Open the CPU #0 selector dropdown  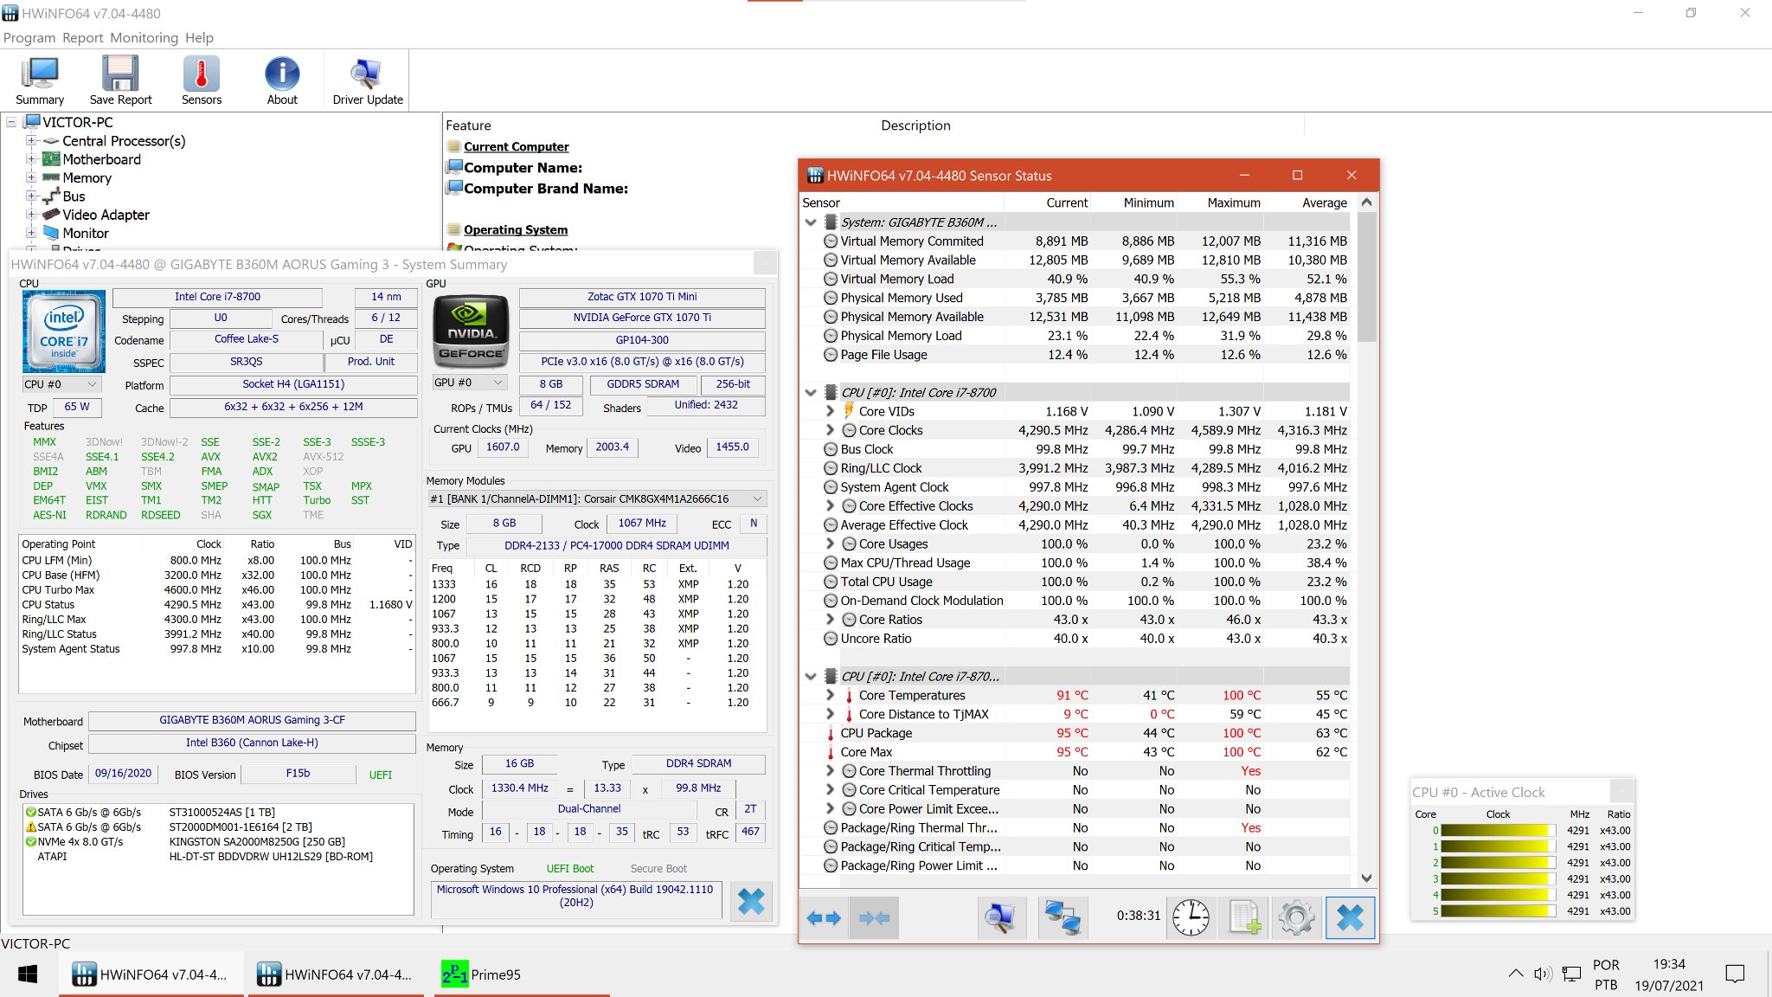coord(61,384)
